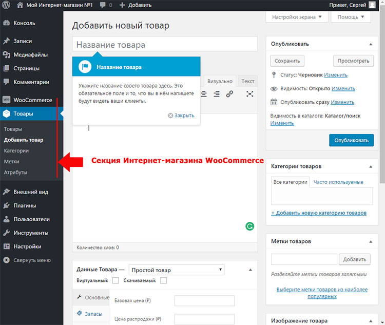Click the WordPress logo icon

click(6, 5)
